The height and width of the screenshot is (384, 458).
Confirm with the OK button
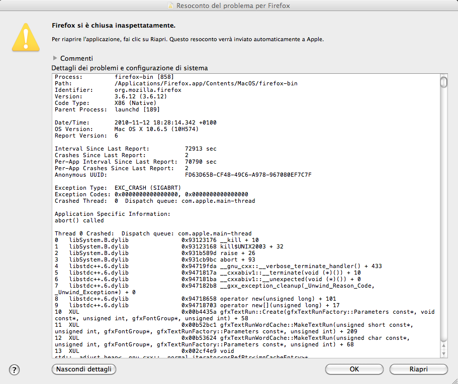(x=354, y=369)
